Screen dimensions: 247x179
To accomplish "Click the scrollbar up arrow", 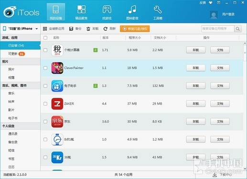I will click(245, 43).
